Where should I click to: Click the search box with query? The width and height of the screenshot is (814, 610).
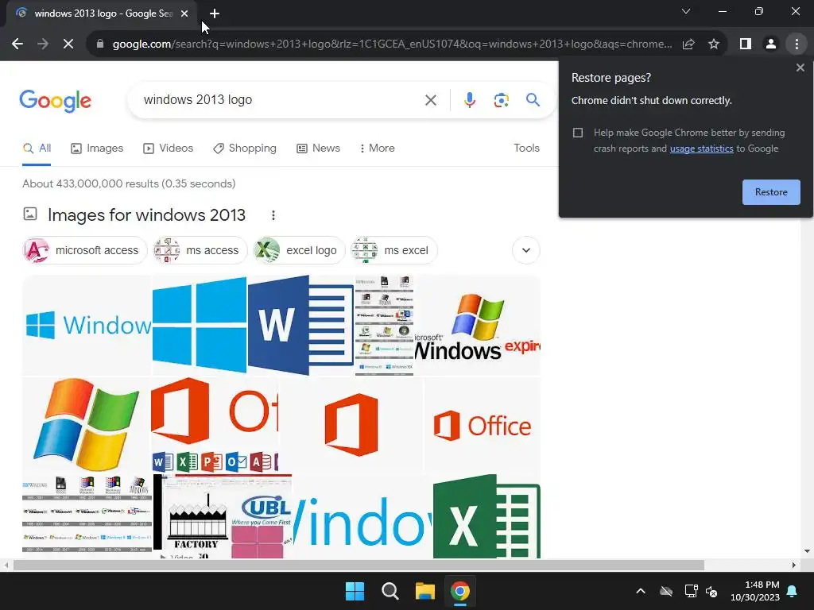(x=281, y=99)
